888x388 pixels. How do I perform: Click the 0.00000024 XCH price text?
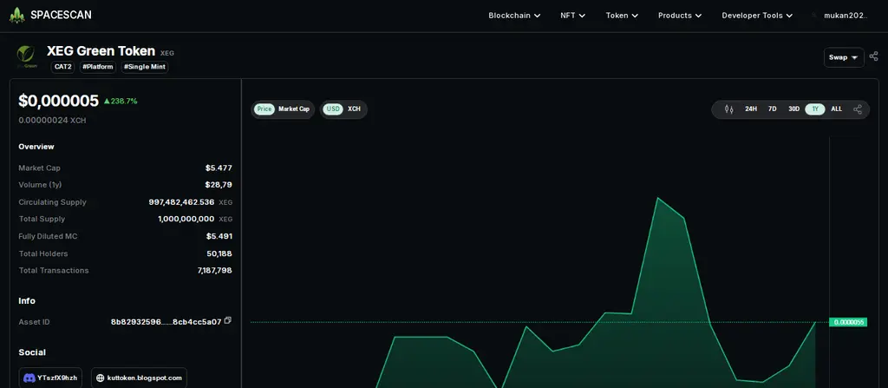[x=52, y=121]
